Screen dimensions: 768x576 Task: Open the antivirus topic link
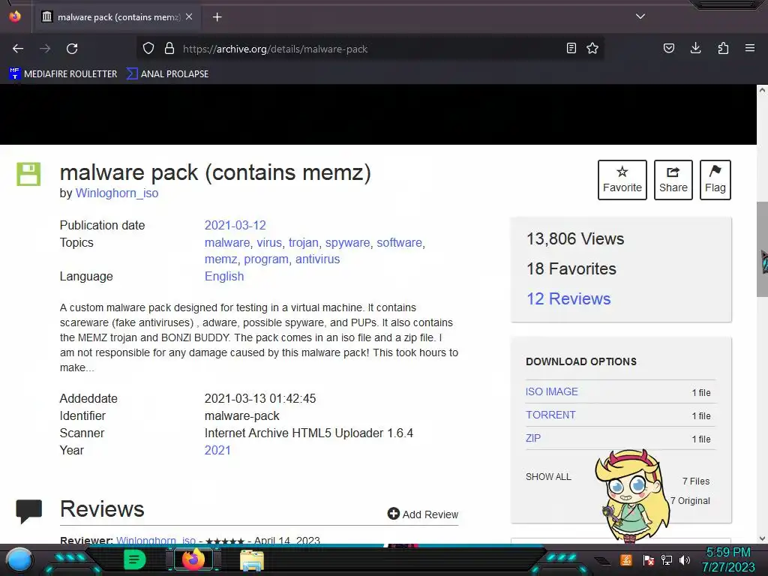(x=317, y=259)
